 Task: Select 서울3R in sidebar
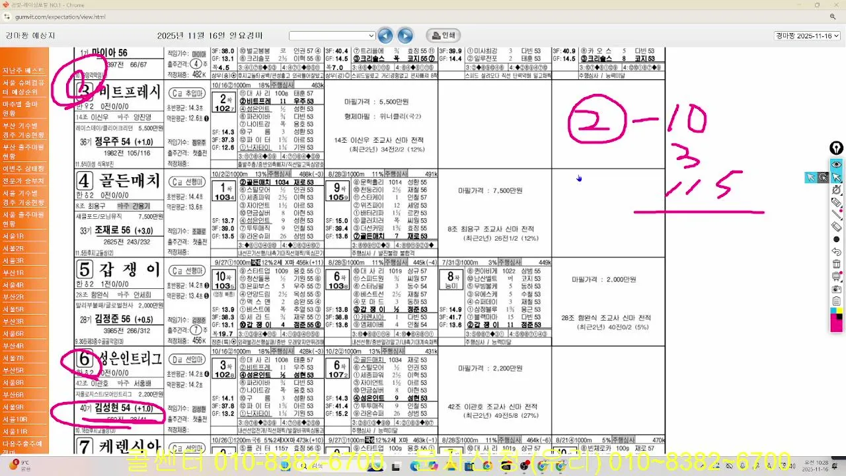click(x=13, y=260)
